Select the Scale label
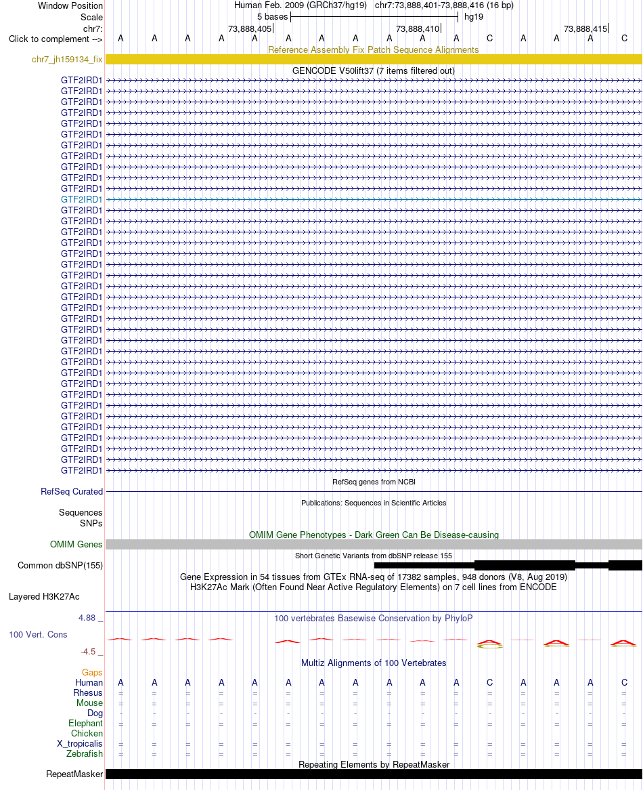Image resolution: width=643 pixels, height=790 pixels. 91,17
